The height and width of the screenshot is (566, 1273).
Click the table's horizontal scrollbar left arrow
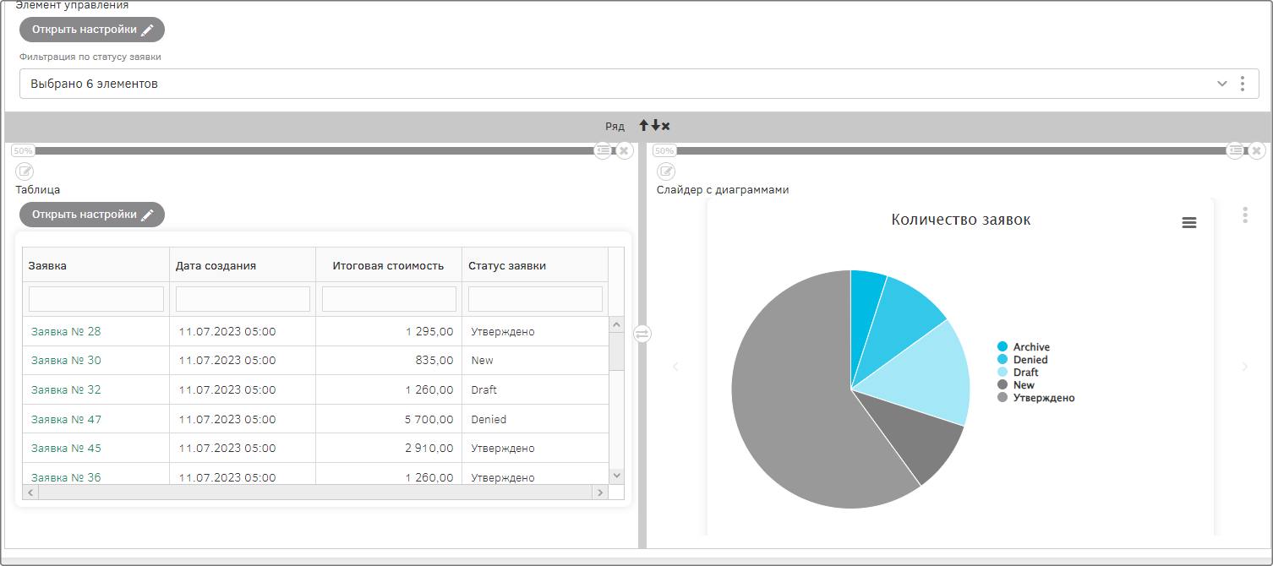tap(30, 492)
